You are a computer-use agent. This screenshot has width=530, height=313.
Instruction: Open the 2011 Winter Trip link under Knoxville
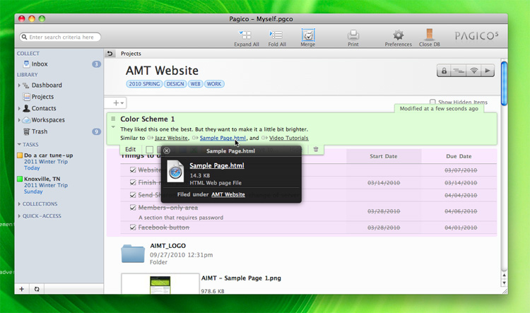pos(46,185)
